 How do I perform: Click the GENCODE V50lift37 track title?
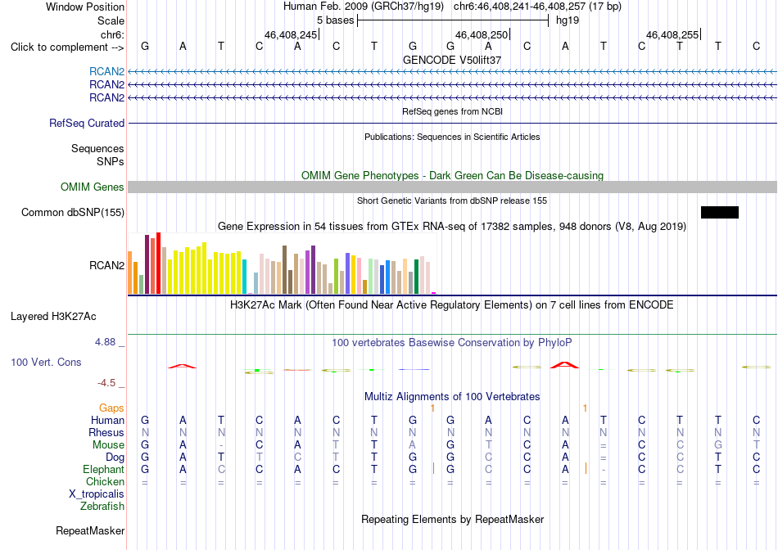(x=452, y=60)
